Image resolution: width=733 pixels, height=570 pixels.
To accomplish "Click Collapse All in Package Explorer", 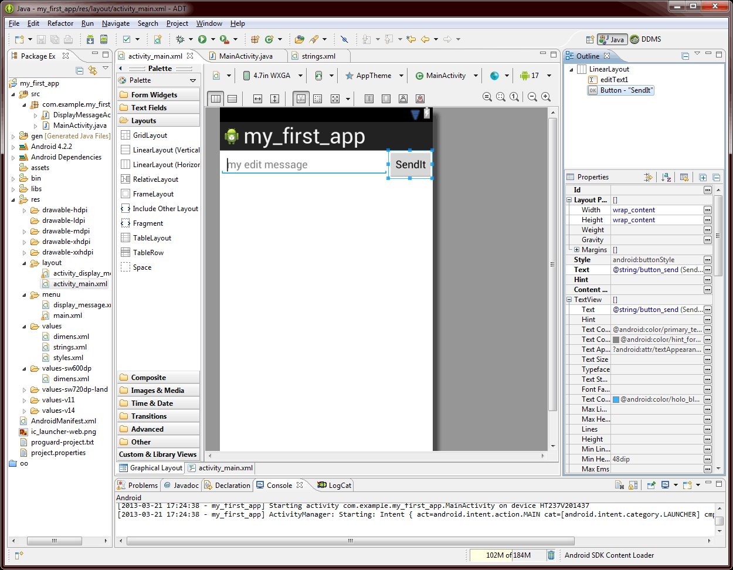I will [x=80, y=70].
